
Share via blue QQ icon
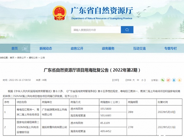pyautogui.click(x=174, y=80)
